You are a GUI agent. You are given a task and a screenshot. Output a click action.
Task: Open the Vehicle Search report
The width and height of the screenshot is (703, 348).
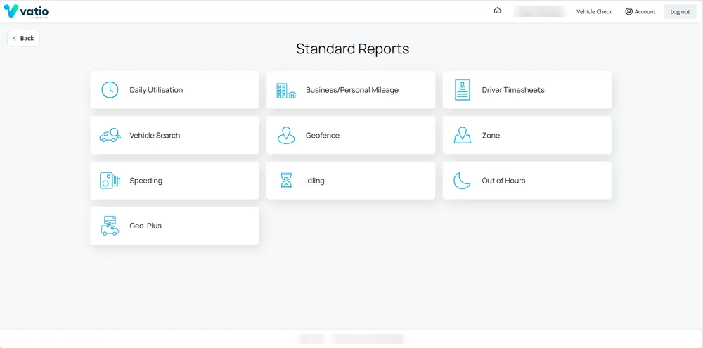175,135
